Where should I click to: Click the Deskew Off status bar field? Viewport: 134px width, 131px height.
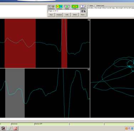[x=52, y=124]
